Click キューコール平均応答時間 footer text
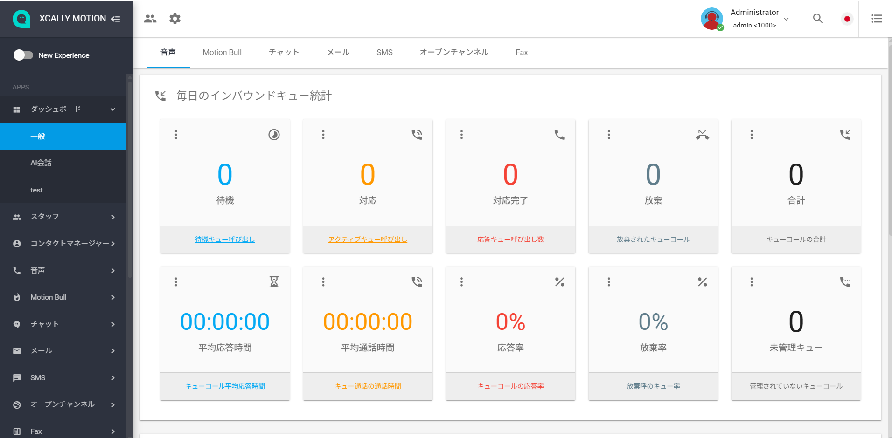Screen dimensions: 892x438 coord(225,386)
